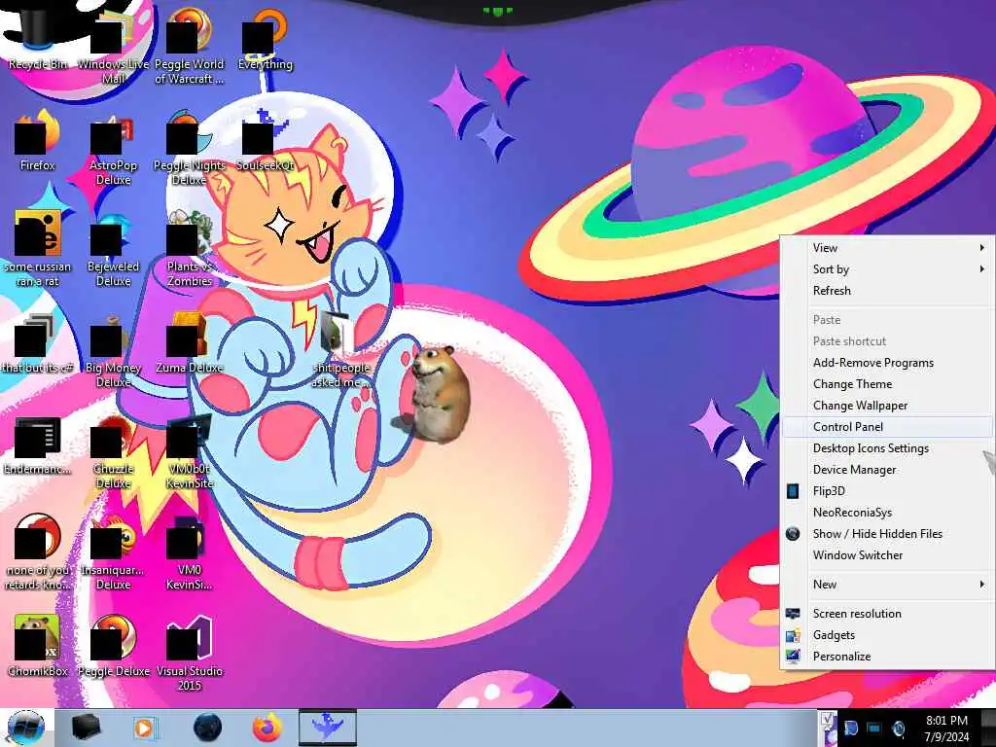Select the Firefox desktop shortcut
The height and width of the screenshot is (747, 996).
pos(37,140)
